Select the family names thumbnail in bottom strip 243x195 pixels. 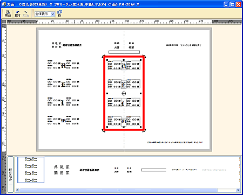(x=62, y=170)
